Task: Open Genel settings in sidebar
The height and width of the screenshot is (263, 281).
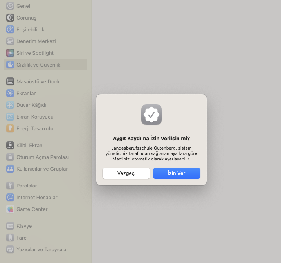Action: point(23,6)
